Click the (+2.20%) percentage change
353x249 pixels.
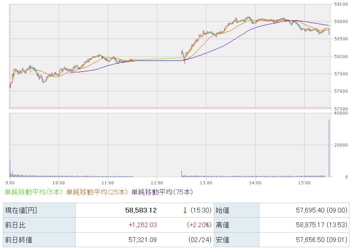pyautogui.click(x=199, y=225)
